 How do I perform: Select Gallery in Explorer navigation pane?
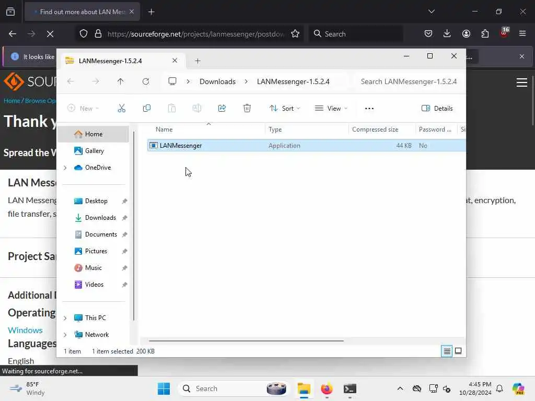click(x=94, y=151)
